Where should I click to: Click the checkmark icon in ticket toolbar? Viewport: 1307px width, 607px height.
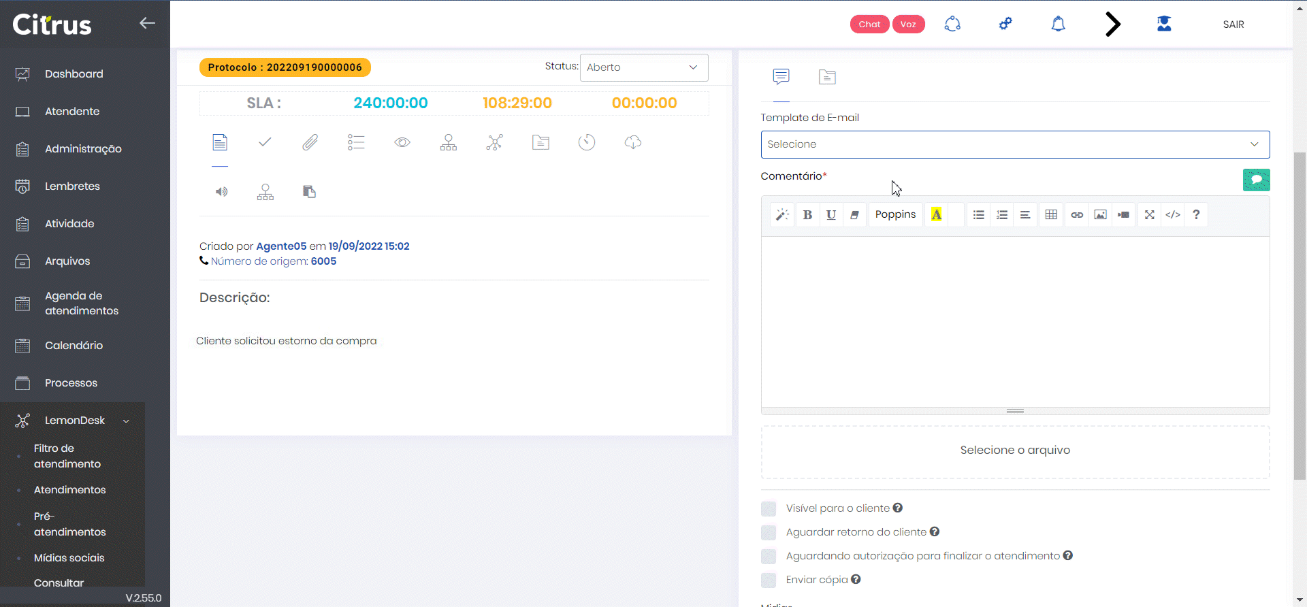click(265, 142)
